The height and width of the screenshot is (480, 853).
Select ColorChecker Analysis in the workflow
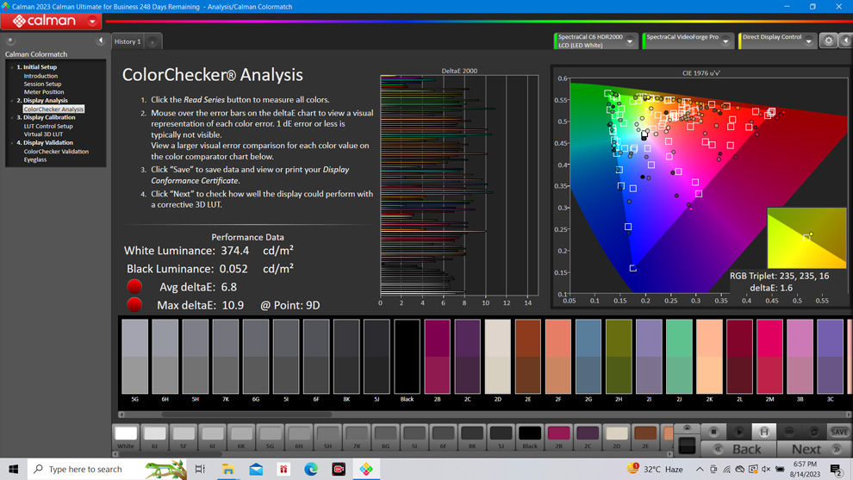(53, 109)
